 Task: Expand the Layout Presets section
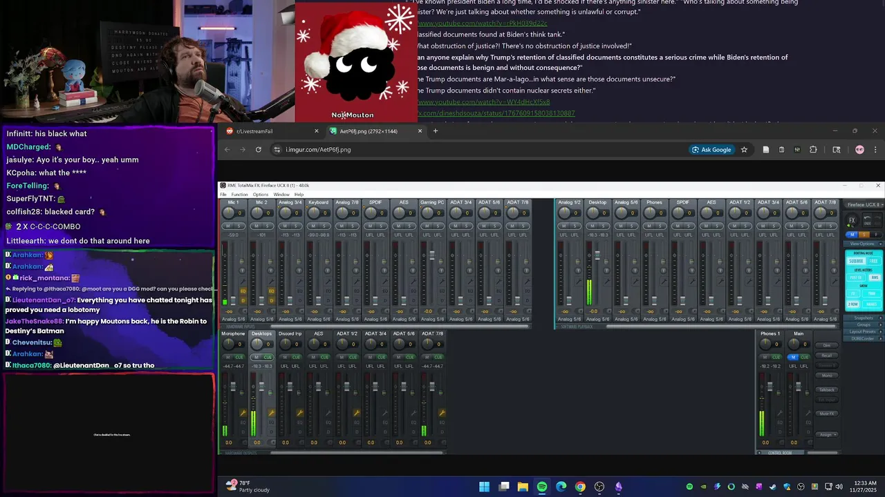coord(864,331)
